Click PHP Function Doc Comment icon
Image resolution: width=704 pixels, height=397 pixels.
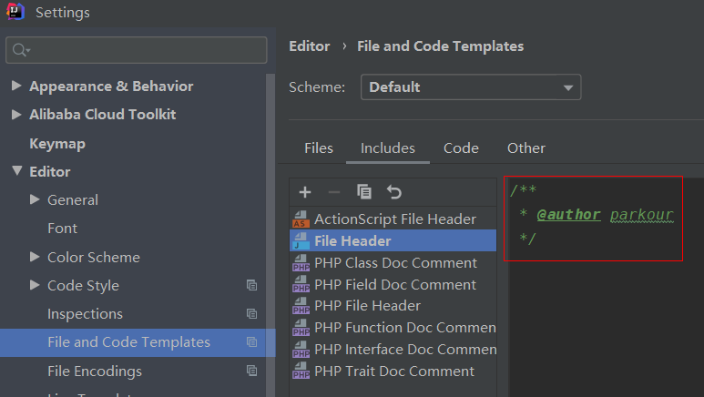pos(301,328)
